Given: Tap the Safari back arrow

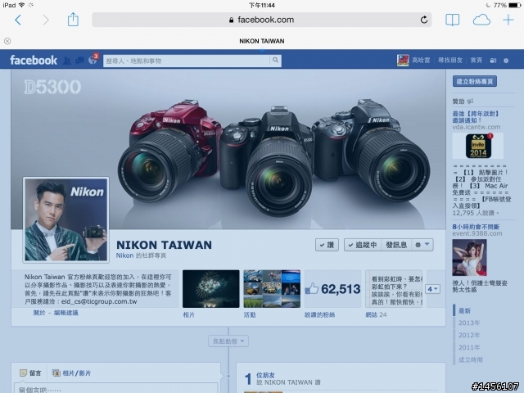Looking at the screenshot, I should pos(18,20).
